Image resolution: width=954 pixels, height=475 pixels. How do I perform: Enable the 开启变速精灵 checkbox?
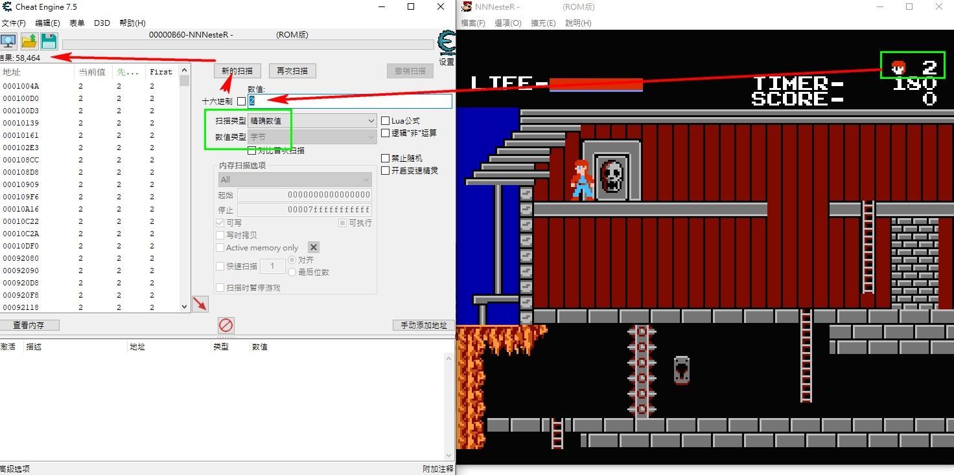386,171
